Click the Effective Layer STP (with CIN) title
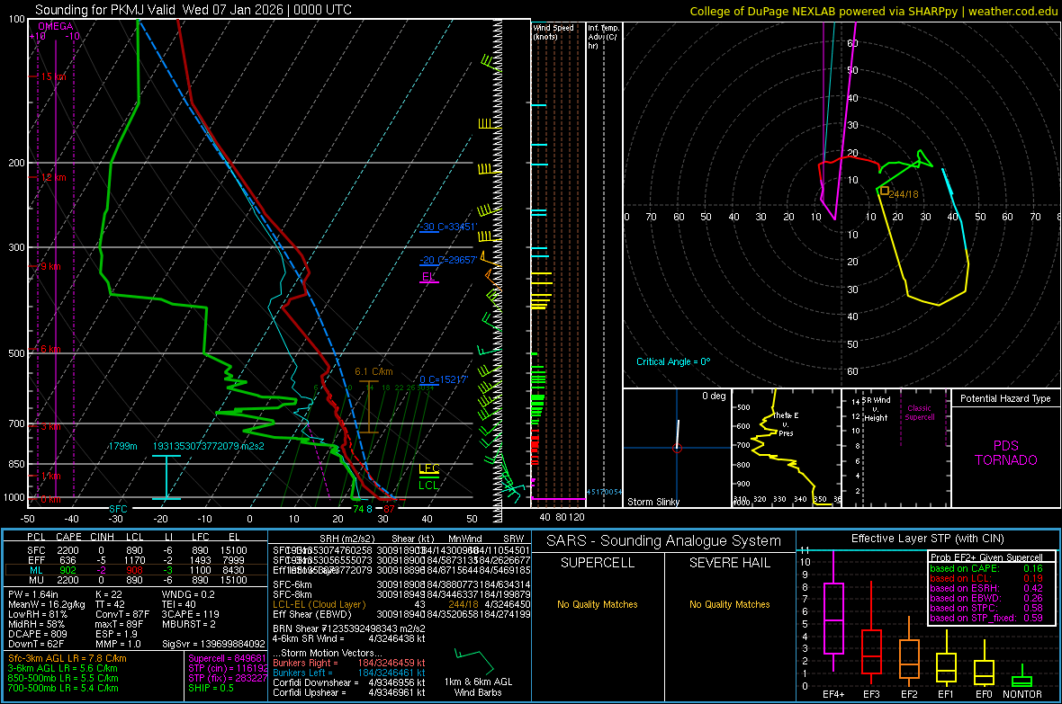 pyautogui.click(x=927, y=539)
